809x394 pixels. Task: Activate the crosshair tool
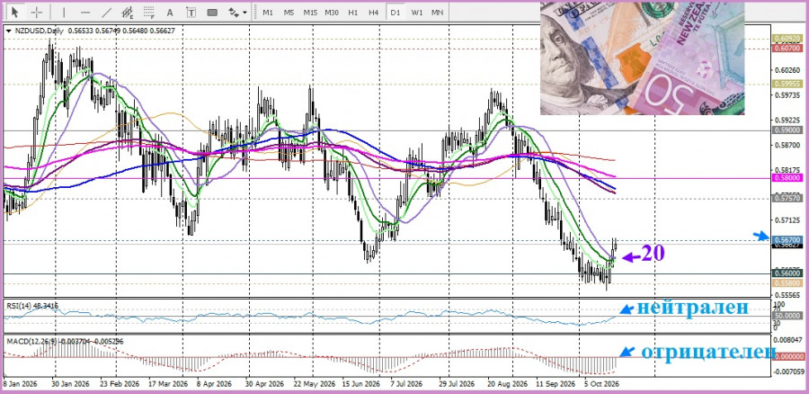coord(37,12)
